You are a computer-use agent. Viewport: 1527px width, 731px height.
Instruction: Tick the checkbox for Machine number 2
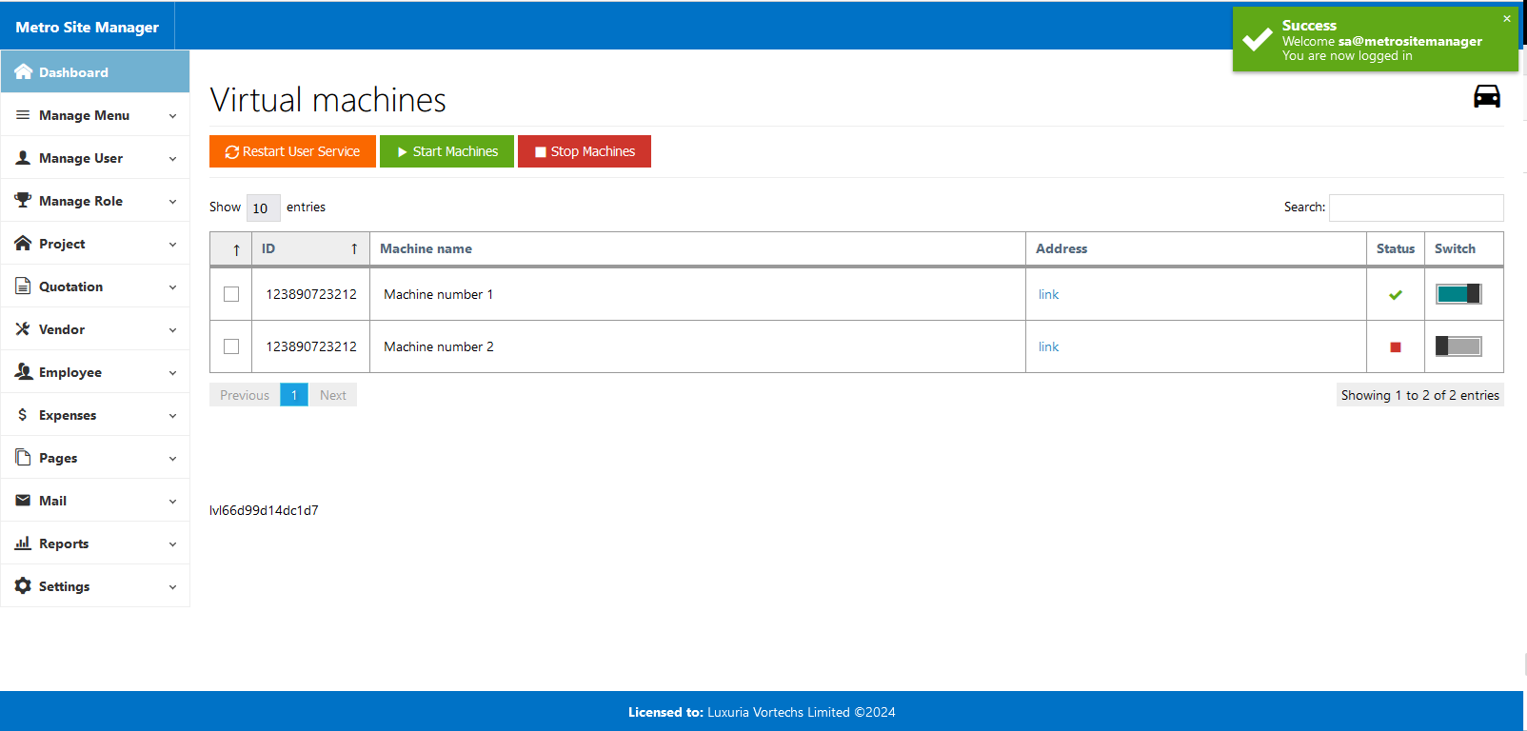(x=231, y=346)
